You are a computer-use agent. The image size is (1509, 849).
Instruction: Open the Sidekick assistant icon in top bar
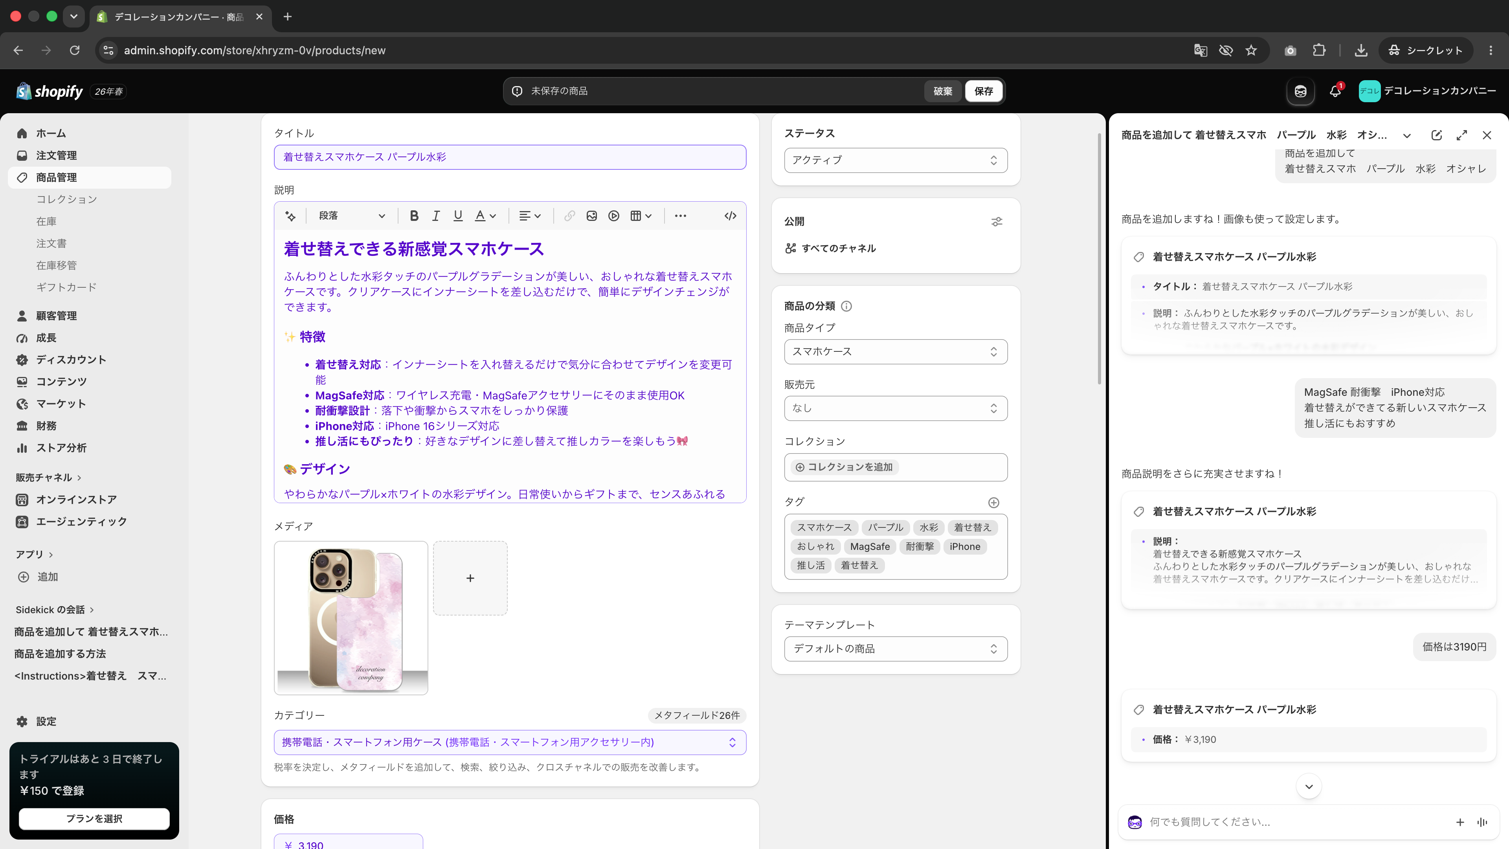tap(1300, 91)
